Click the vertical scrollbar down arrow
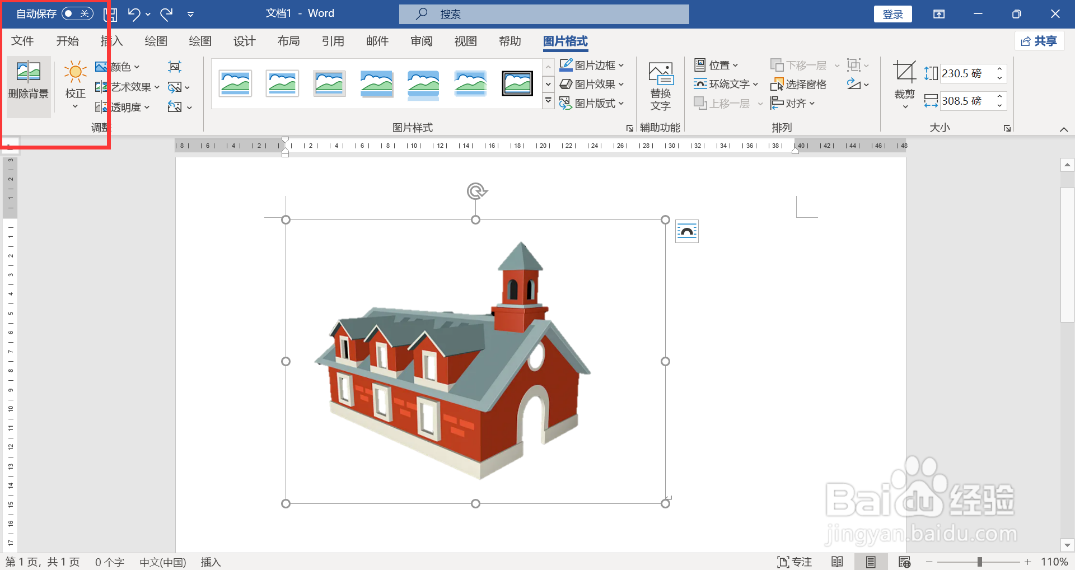The image size is (1075, 570). 1067,545
